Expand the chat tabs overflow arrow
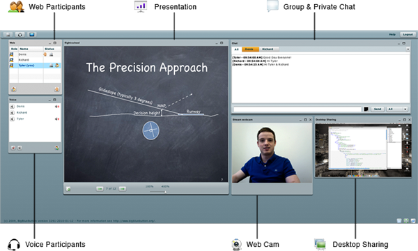The image size is (418, 251). [x=408, y=50]
